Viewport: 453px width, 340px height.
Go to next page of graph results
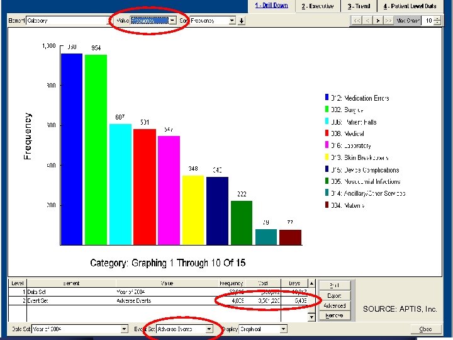point(377,21)
